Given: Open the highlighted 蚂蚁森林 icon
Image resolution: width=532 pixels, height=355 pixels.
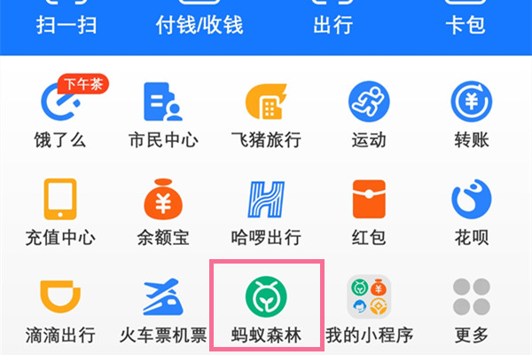Looking at the screenshot, I should pos(266,296).
